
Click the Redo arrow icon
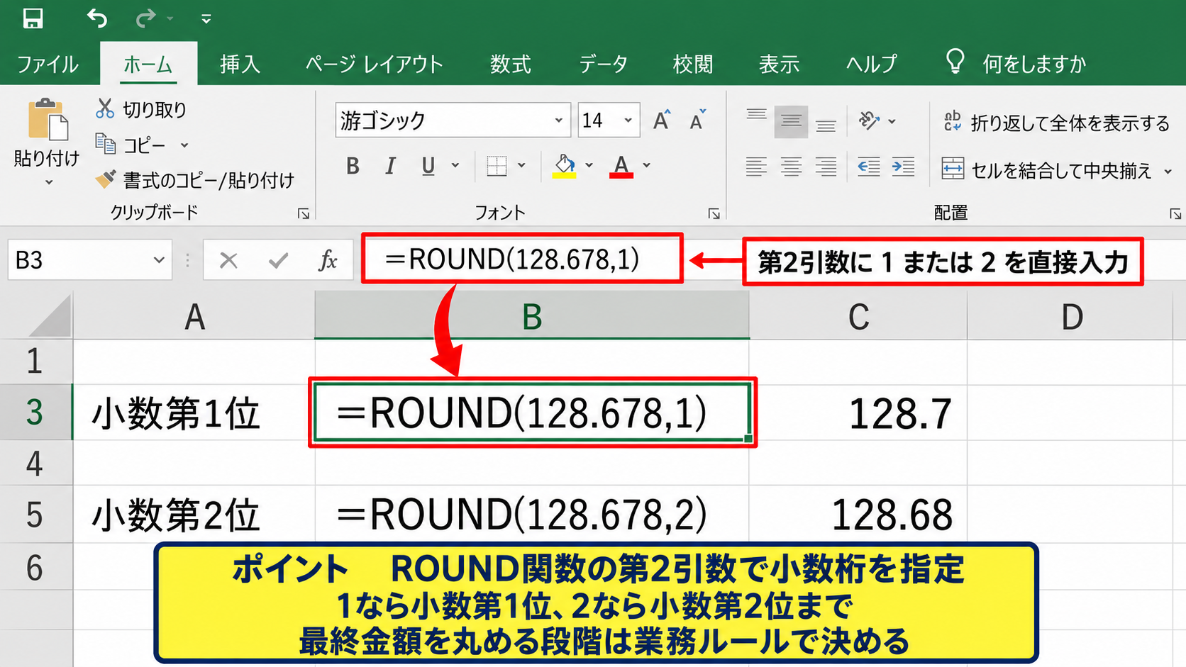[145, 18]
